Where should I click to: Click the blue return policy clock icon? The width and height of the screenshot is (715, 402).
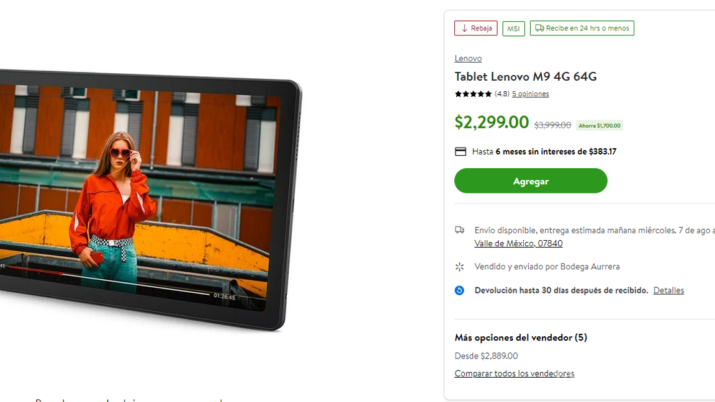click(459, 290)
